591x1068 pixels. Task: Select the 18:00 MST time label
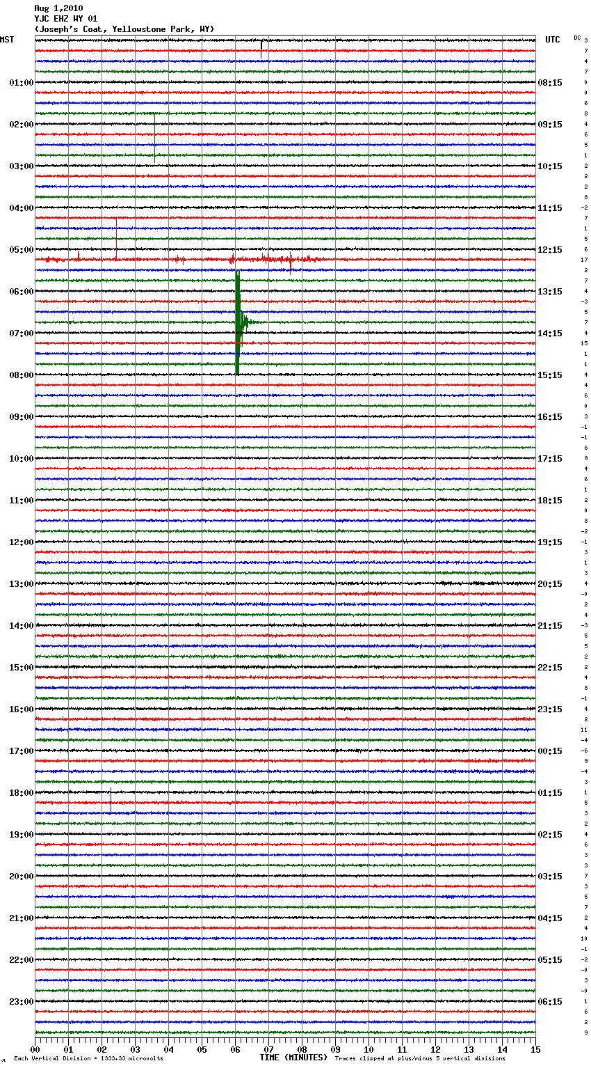pyautogui.click(x=22, y=793)
